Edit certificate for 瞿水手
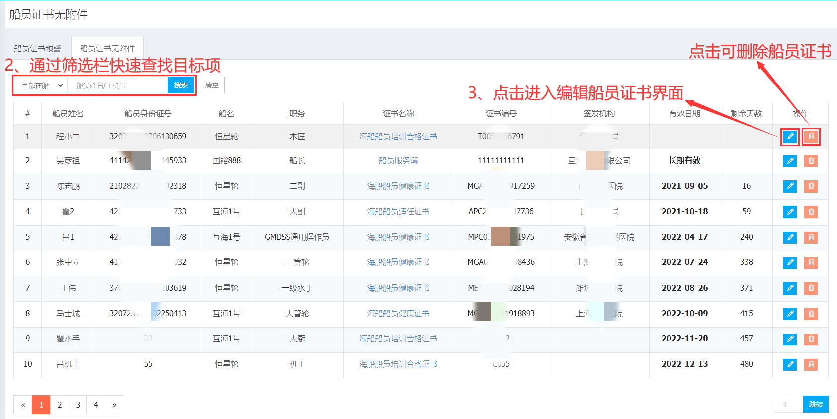837x419 pixels. (790, 339)
